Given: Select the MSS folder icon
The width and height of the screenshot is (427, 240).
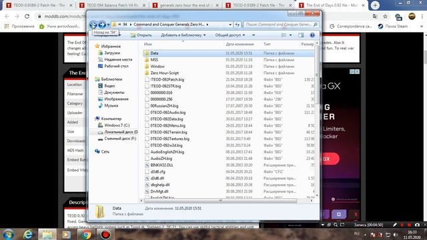Looking at the screenshot, I should click(x=147, y=59).
